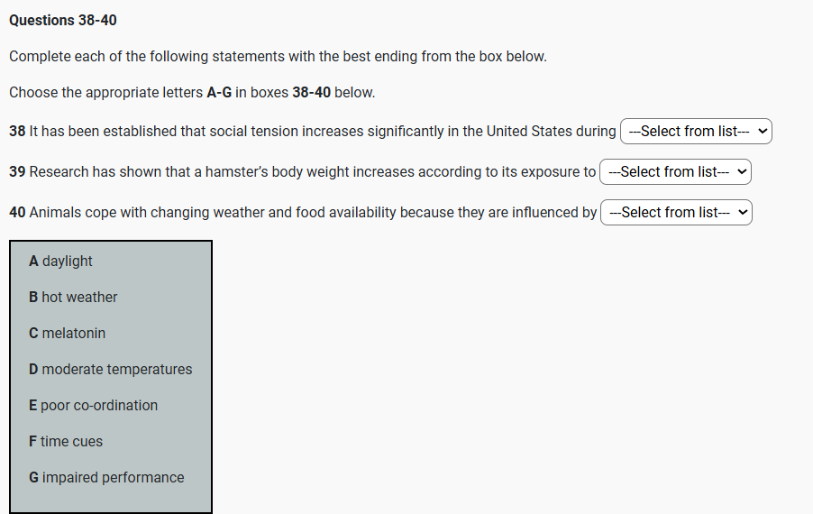Click the bold number 40 label
813x514 pixels.
[x=17, y=213]
